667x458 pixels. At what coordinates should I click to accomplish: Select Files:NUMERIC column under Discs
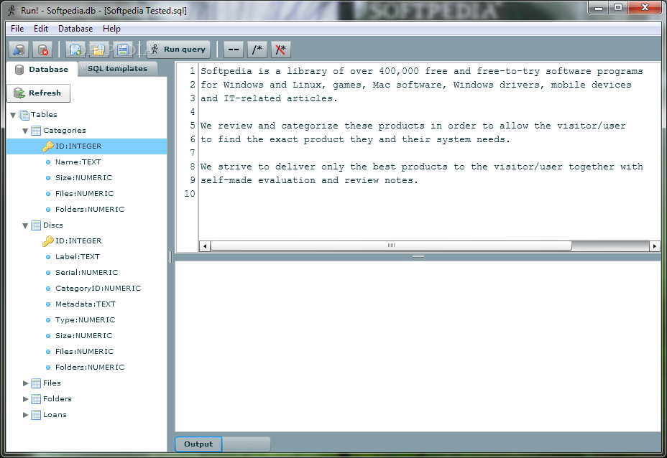click(x=85, y=351)
